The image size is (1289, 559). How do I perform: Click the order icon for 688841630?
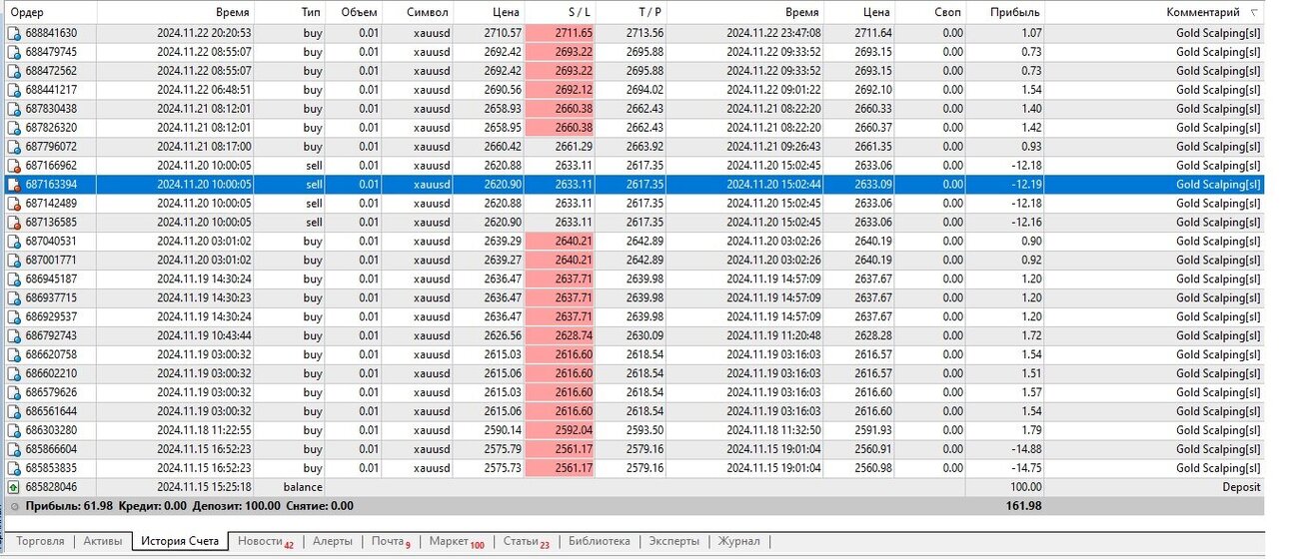[14, 33]
